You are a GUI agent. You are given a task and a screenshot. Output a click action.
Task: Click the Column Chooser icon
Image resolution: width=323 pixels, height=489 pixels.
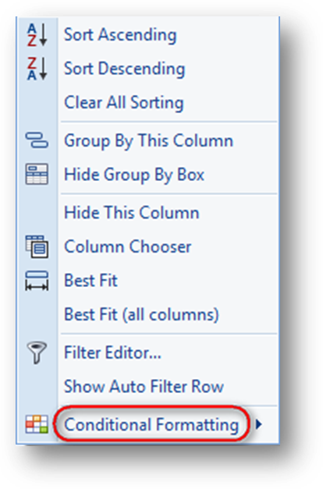click(37, 246)
